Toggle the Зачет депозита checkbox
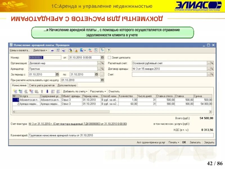The image size is (225, 169). [109, 57]
